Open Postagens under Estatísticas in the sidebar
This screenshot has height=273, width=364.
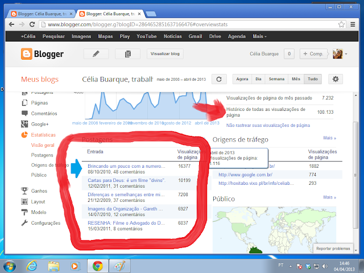click(x=42, y=155)
